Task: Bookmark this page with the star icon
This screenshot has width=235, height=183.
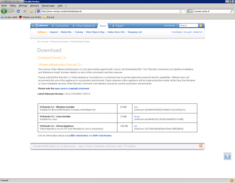Action: 180,11
